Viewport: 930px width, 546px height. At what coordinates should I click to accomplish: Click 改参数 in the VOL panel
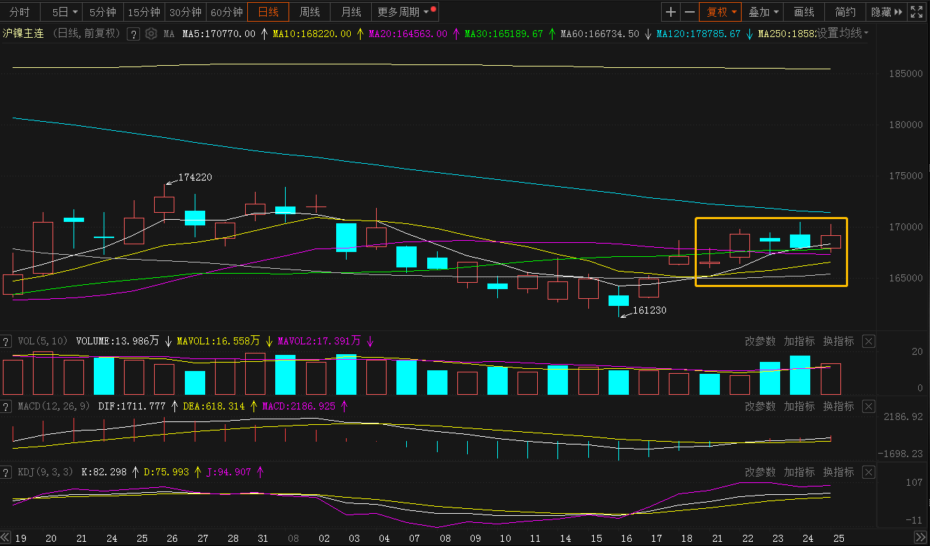[760, 342]
